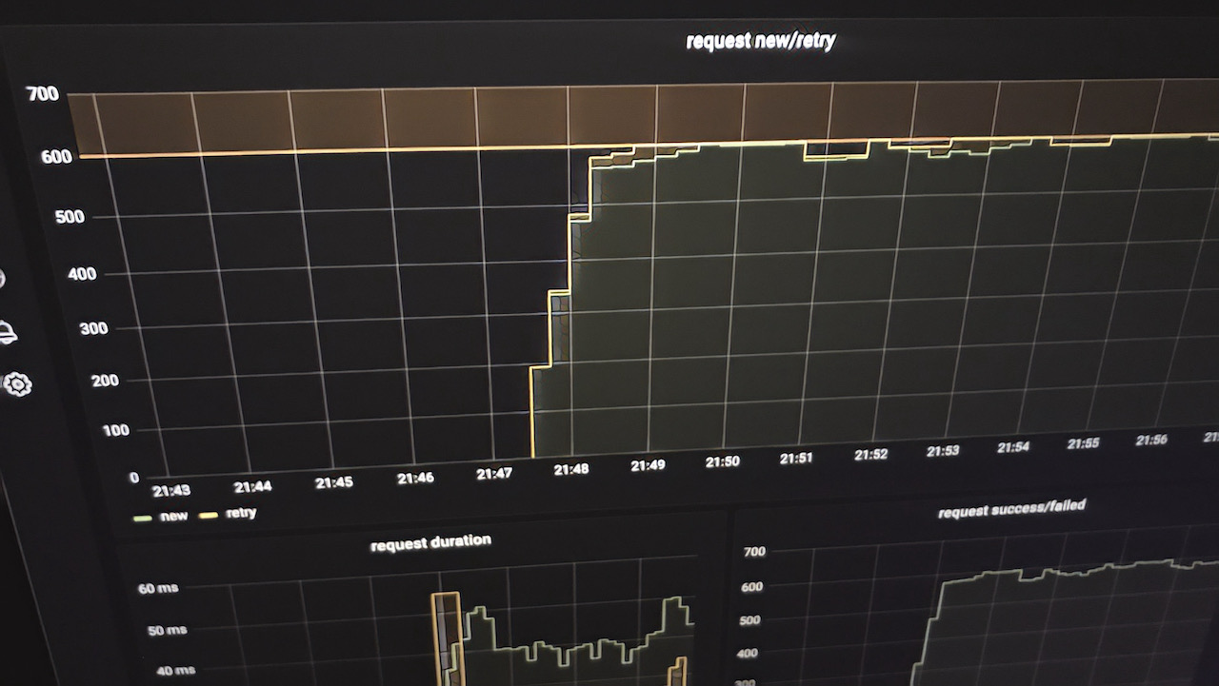The height and width of the screenshot is (686, 1219).
Task: Open the Configuration gear icon in sidebar
Action: 17,384
